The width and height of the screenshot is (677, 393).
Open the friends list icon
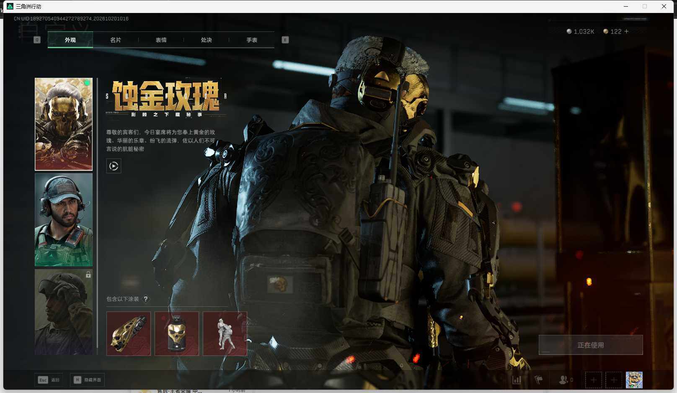(566, 380)
